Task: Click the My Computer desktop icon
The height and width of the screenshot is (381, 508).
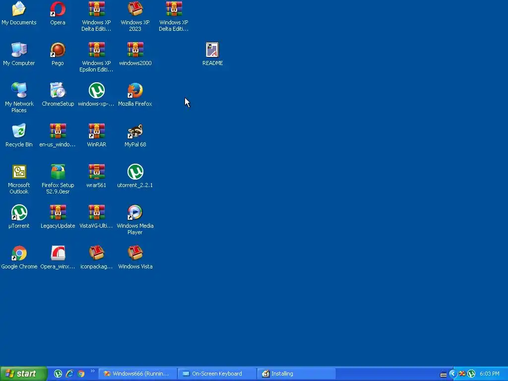Action: pos(19,54)
